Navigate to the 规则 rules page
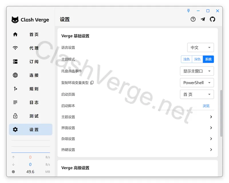 pyautogui.click(x=31, y=89)
